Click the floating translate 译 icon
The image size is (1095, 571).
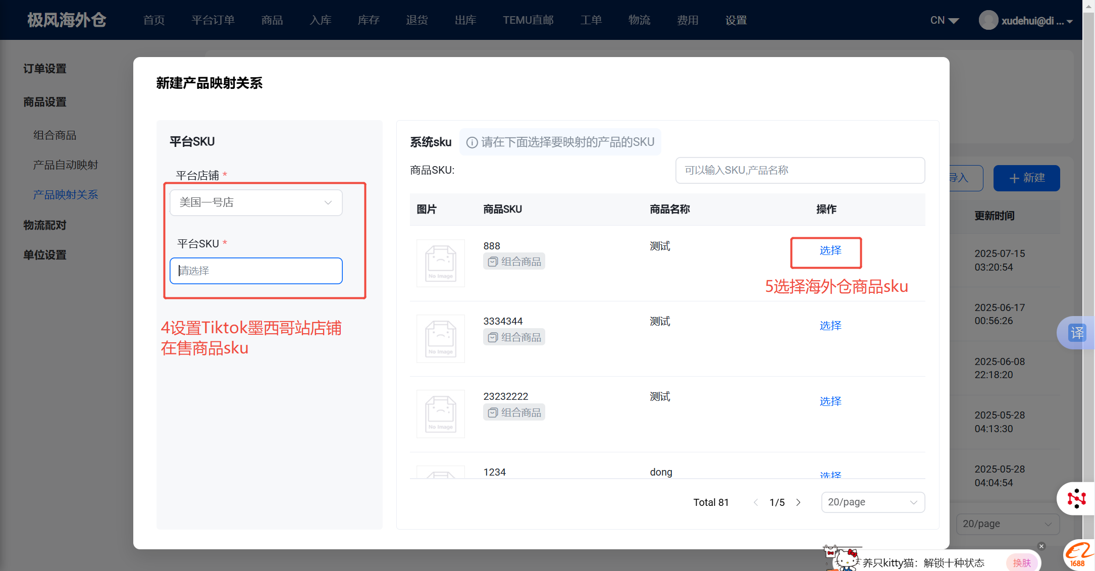(x=1077, y=333)
